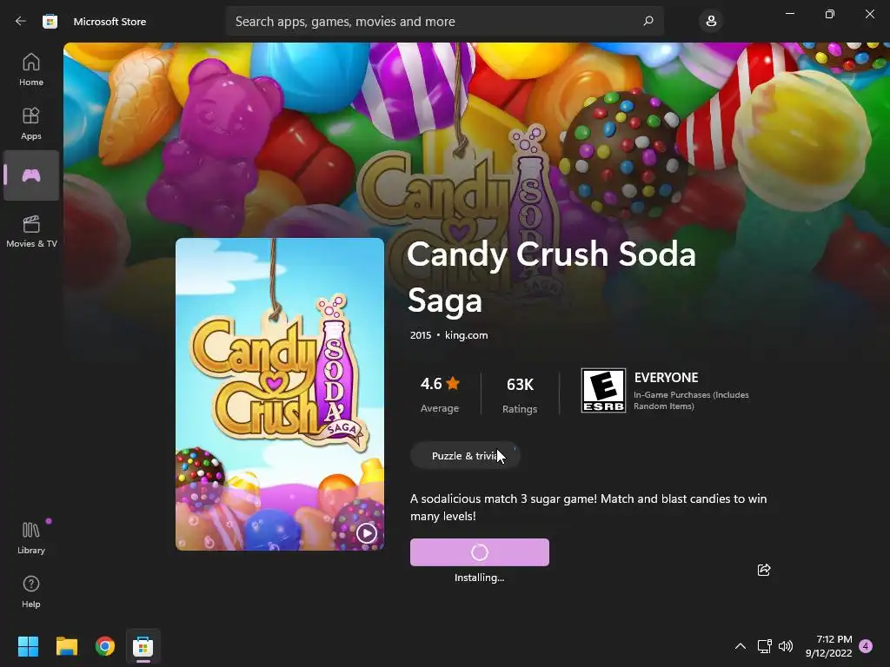
Task: Open the king.com publisher link
Action: click(466, 335)
